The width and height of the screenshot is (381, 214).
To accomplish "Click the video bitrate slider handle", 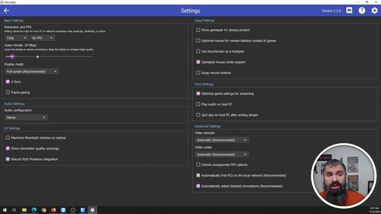I will pos(12,56).
